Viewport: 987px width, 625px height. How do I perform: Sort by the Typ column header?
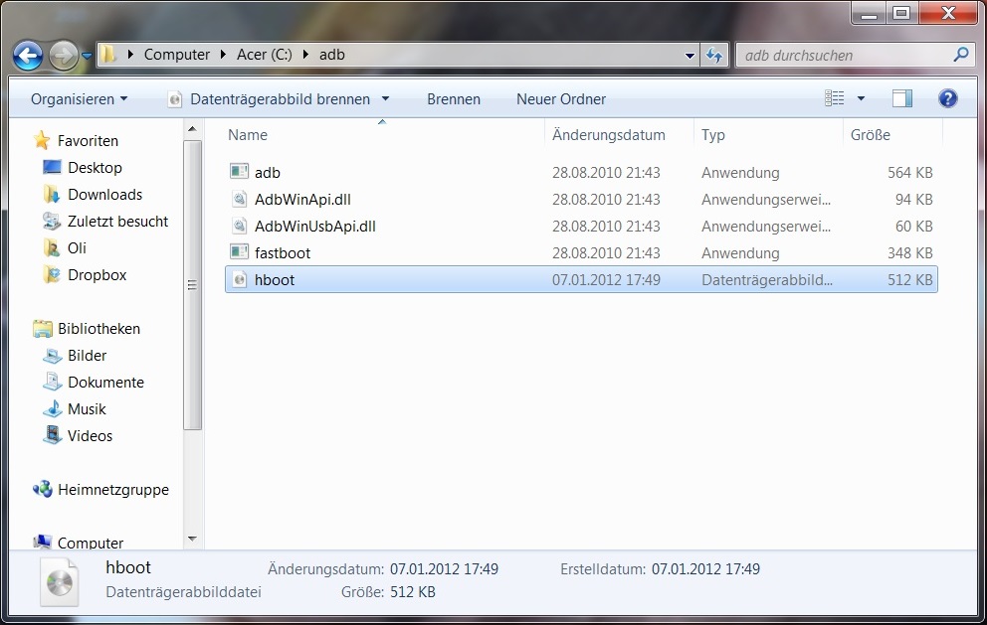coord(713,134)
